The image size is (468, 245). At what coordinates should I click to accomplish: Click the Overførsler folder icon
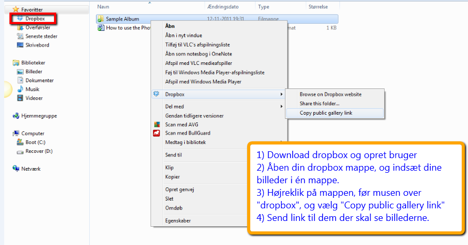pyautogui.click(x=20, y=28)
